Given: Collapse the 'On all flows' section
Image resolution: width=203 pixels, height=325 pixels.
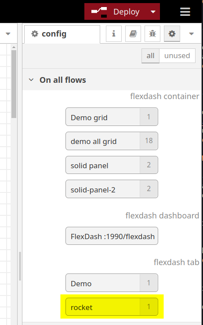Looking at the screenshot, I should [x=31, y=80].
